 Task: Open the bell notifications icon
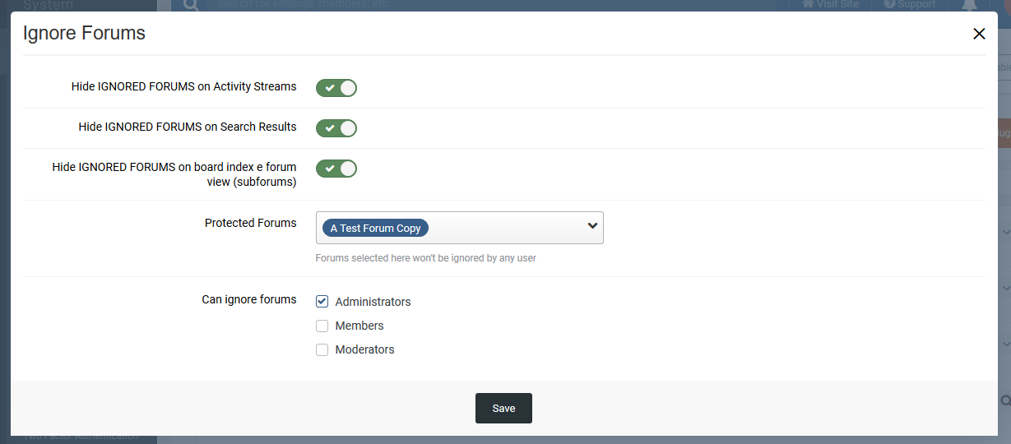click(x=969, y=5)
